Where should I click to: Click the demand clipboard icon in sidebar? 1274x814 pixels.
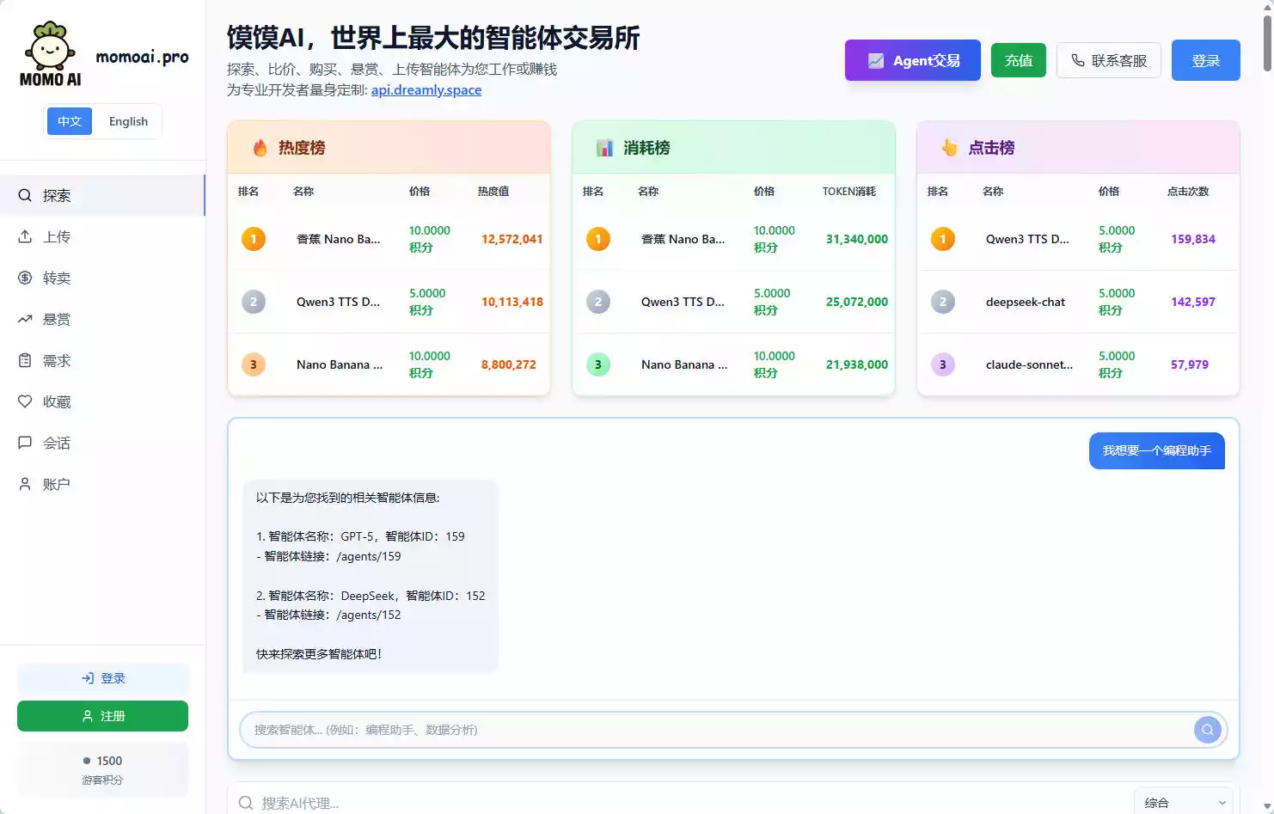coord(25,360)
